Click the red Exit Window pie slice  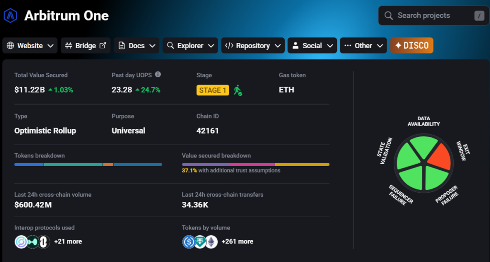[441, 157]
